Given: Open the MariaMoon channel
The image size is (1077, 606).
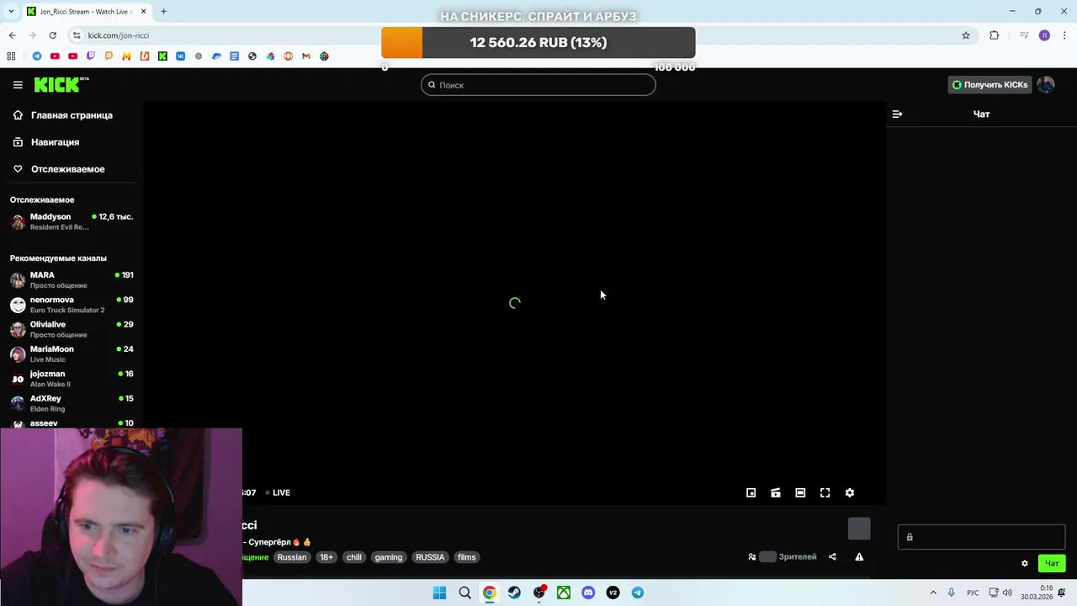Looking at the screenshot, I should tap(72, 353).
